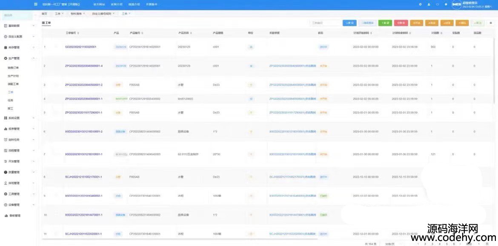Open 任务 in the sidebar

(x=10, y=101)
